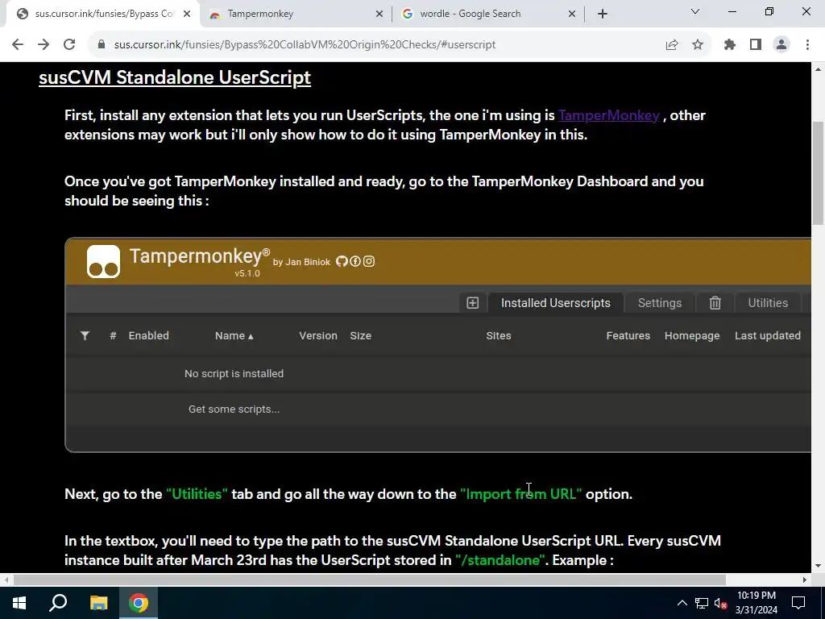Share this page icon in address bar
The height and width of the screenshot is (619, 825).
pyautogui.click(x=672, y=45)
